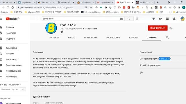Click the install/download icon in address bar

tap(86, 8)
